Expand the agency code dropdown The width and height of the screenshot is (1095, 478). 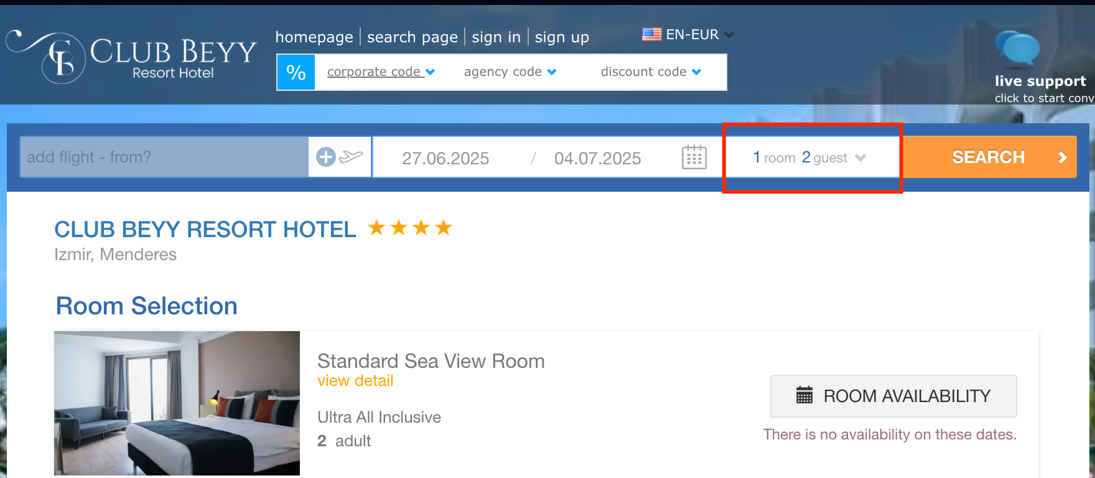[x=510, y=72]
